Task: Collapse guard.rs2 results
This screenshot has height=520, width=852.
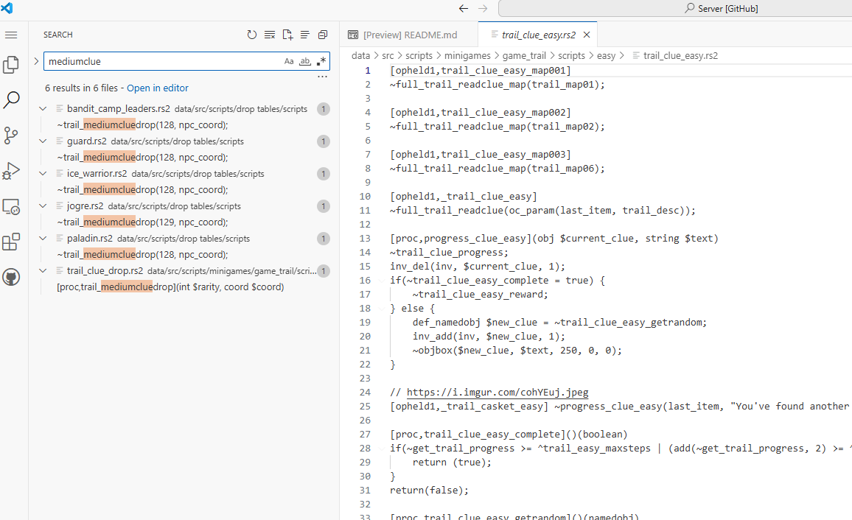Action: (x=43, y=141)
